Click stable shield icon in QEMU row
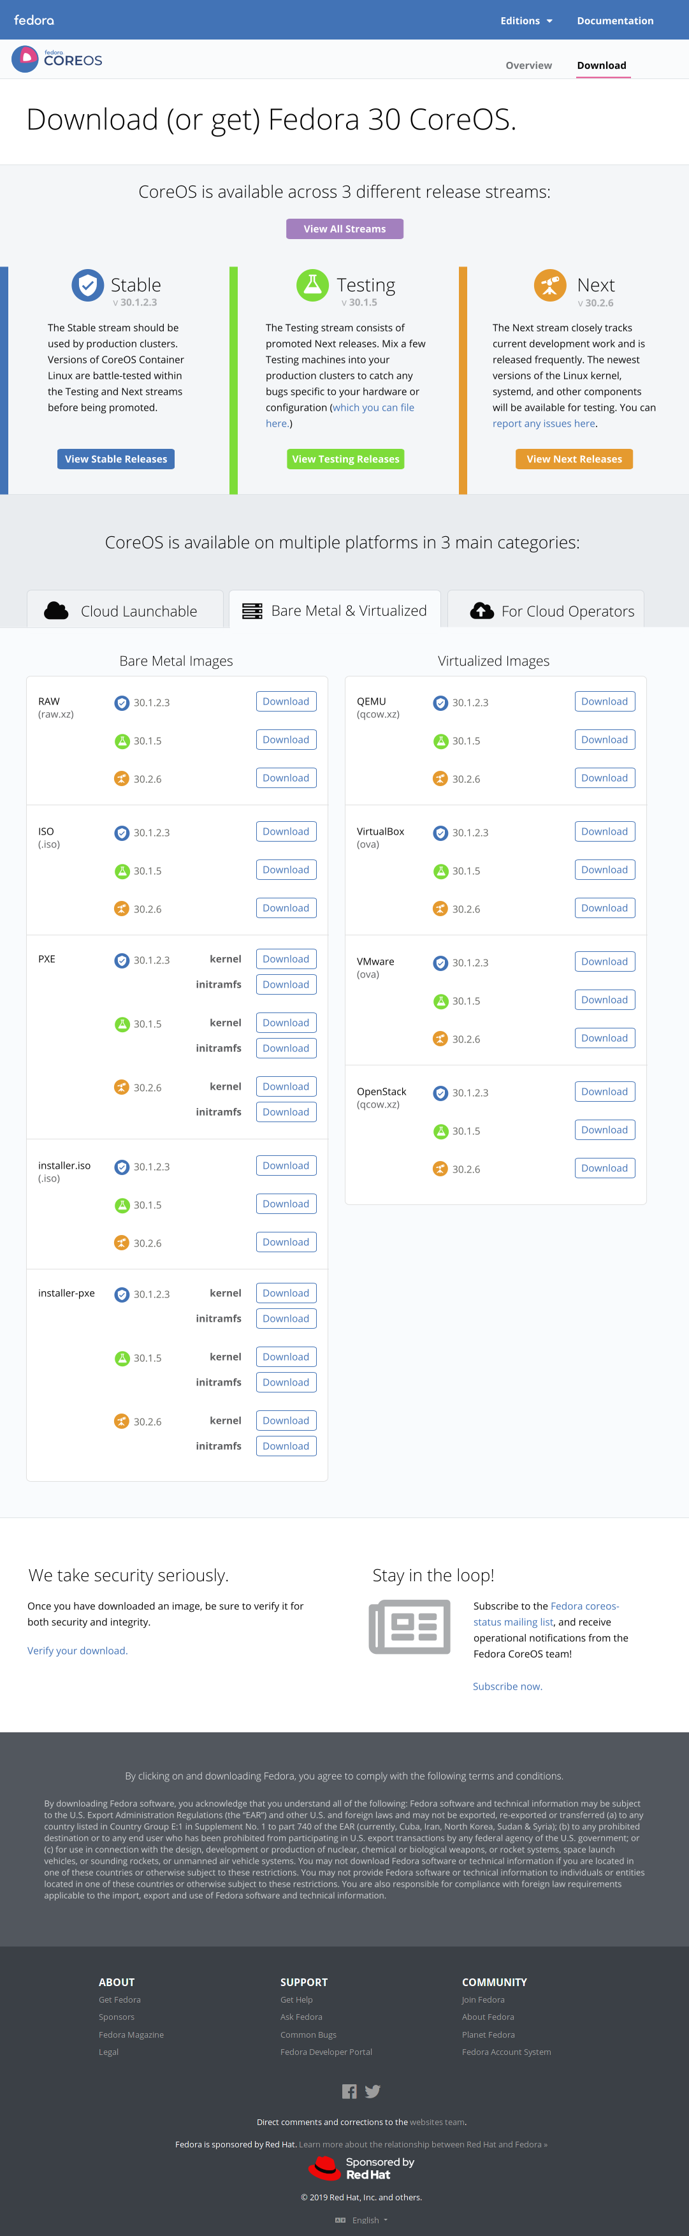Image resolution: width=689 pixels, height=2236 pixels. tap(440, 703)
